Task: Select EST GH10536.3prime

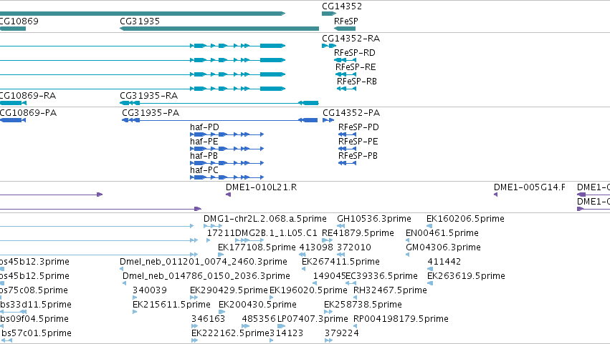Action: tap(374, 219)
